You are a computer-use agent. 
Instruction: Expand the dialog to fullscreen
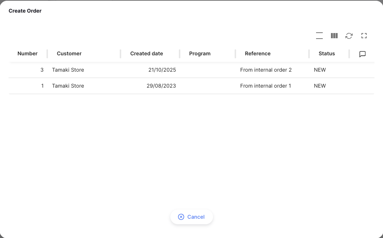[364, 36]
